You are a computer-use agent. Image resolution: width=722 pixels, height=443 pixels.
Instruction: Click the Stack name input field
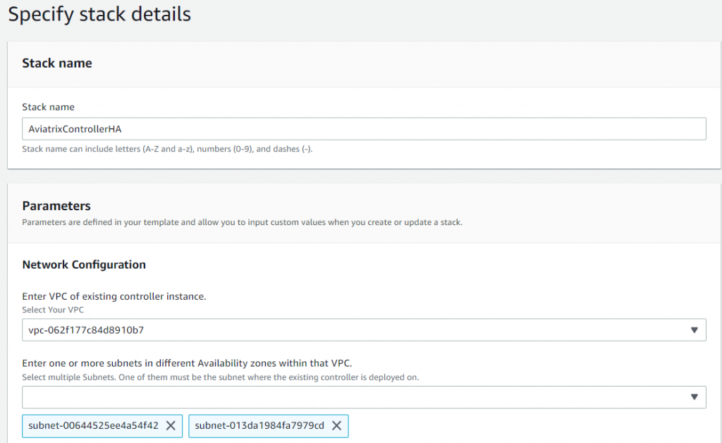pyautogui.click(x=364, y=129)
